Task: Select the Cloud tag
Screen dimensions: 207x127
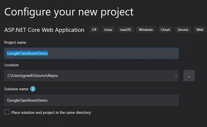Action: pyautogui.click(x=165, y=29)
